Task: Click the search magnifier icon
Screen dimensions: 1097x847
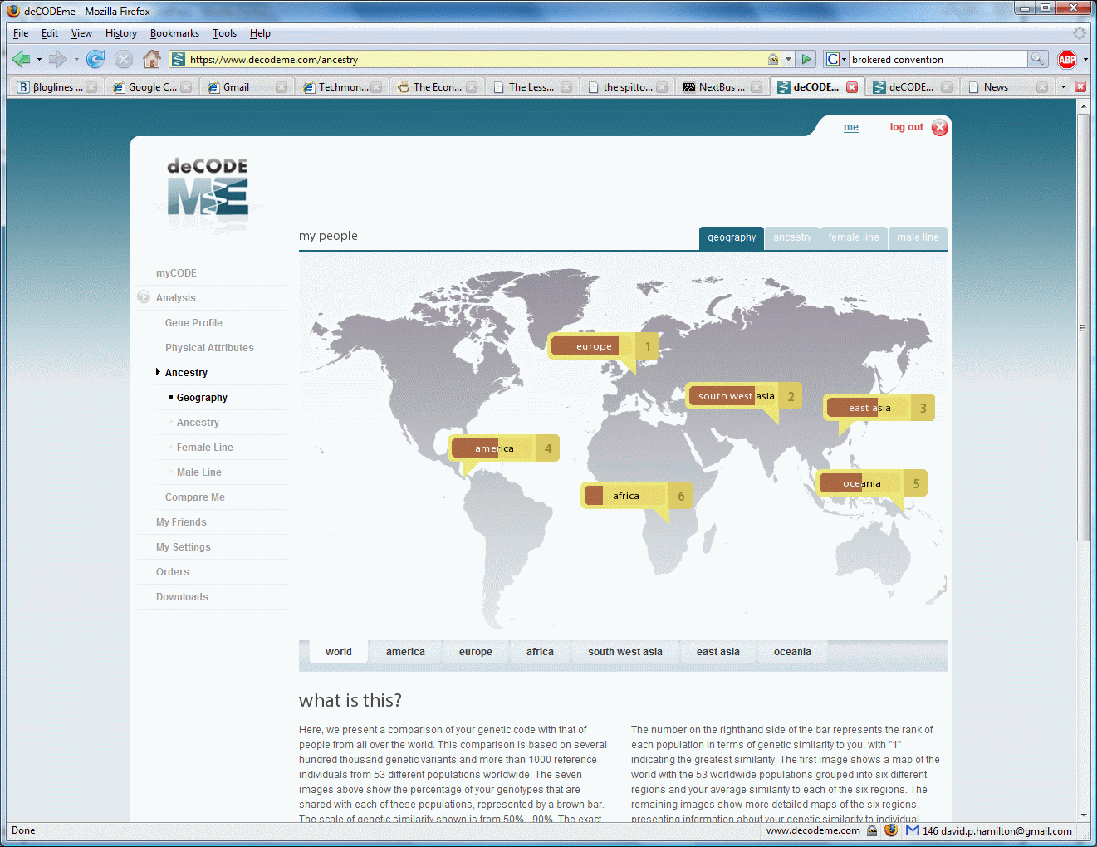Action: (1038, 59)
